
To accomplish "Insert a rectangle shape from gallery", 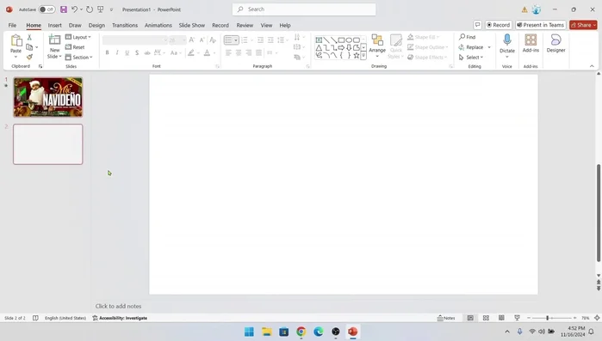I will [x=341, y=40].
